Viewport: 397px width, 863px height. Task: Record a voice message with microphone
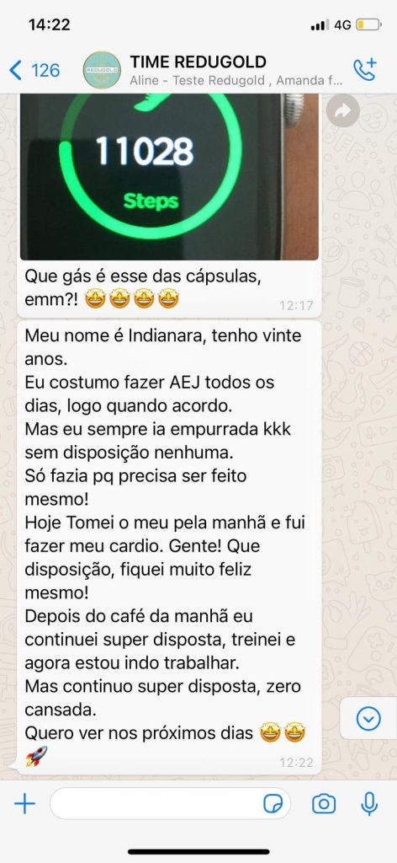[369, 804]
